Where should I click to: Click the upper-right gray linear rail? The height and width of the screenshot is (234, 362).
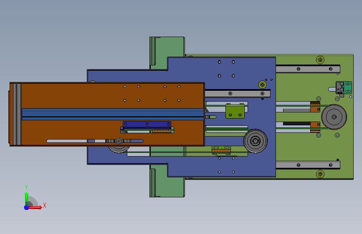308,69
